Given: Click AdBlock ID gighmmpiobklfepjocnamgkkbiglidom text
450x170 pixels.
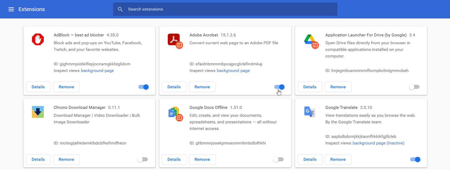Looking at the screenshot, I should click(x=92, y=64).
